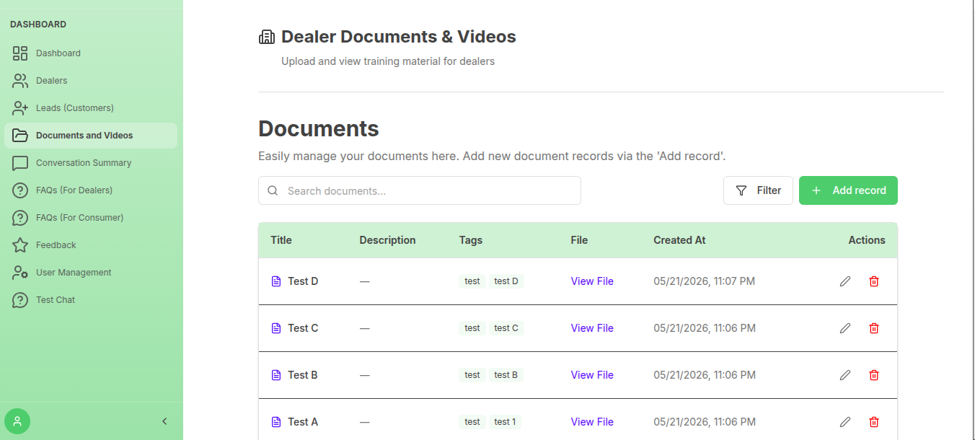Click the FAQs (For Dealers) question icon

20,190
